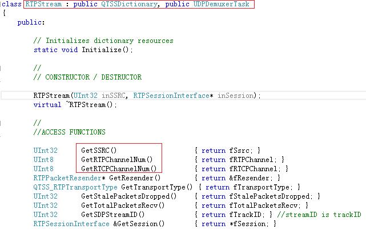Screen dimensions: 366x241
Task: Click 'return fTrackID;' body
Action: pyautogui.click(x=233, y=215)
